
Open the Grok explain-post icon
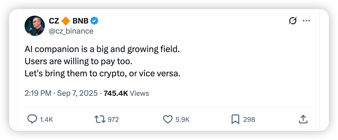(x=293, y=21)
